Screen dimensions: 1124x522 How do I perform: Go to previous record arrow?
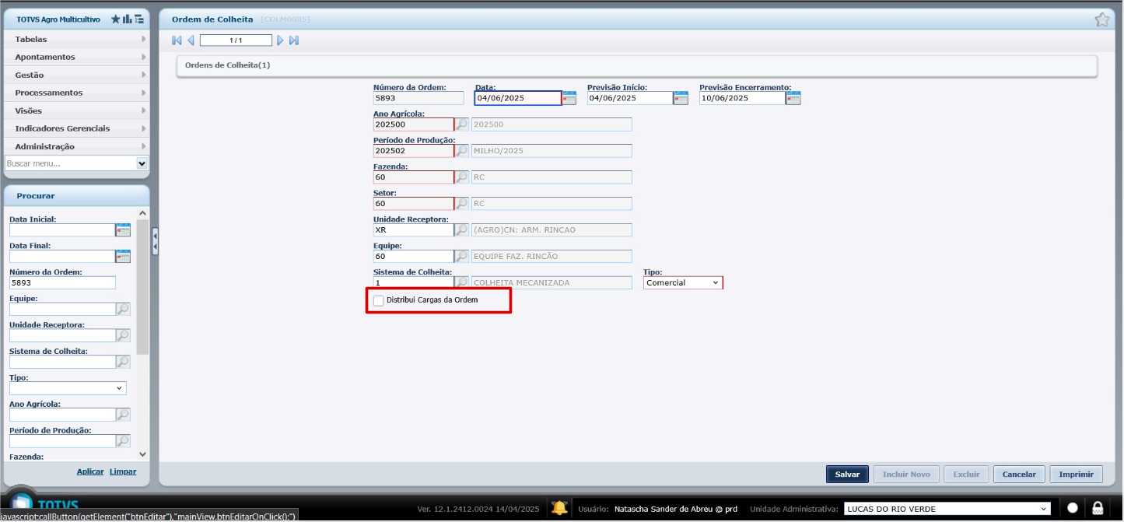click(x=191, y=40)
